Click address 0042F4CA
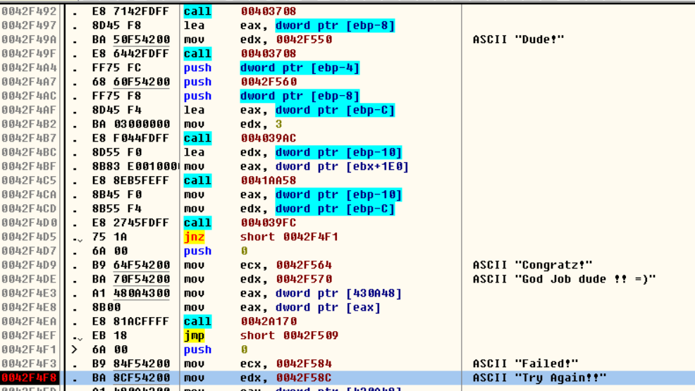 30,194
